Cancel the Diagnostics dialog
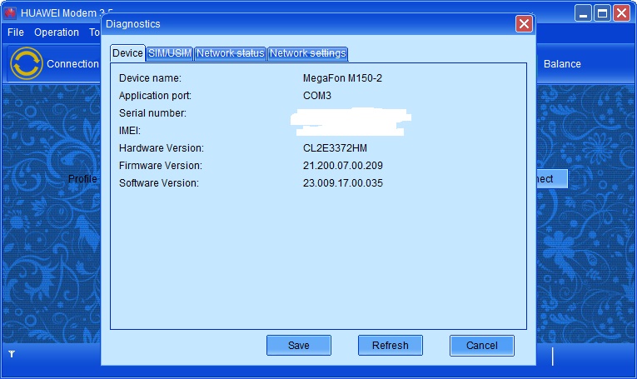The width and height of the screenshot is (637, 379). click(x=482, y=346)
